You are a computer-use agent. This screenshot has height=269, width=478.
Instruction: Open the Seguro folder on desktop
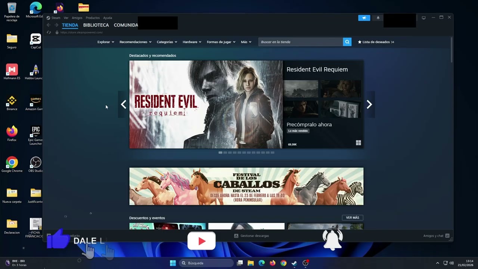point(12,41)
